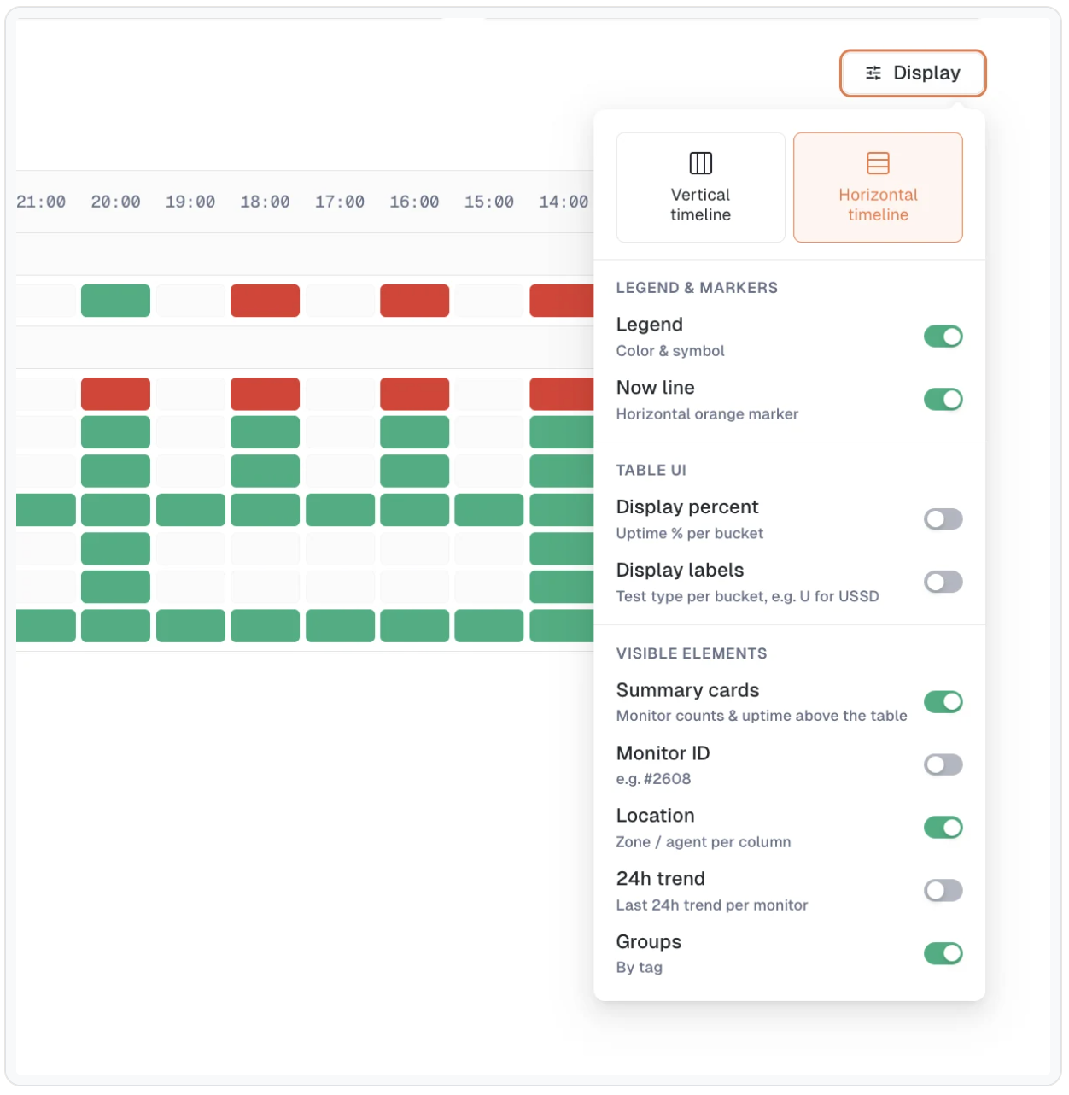The image size is (1069, 1095).
Task: Click the 16:00 time column header
Action: [414, 202]
